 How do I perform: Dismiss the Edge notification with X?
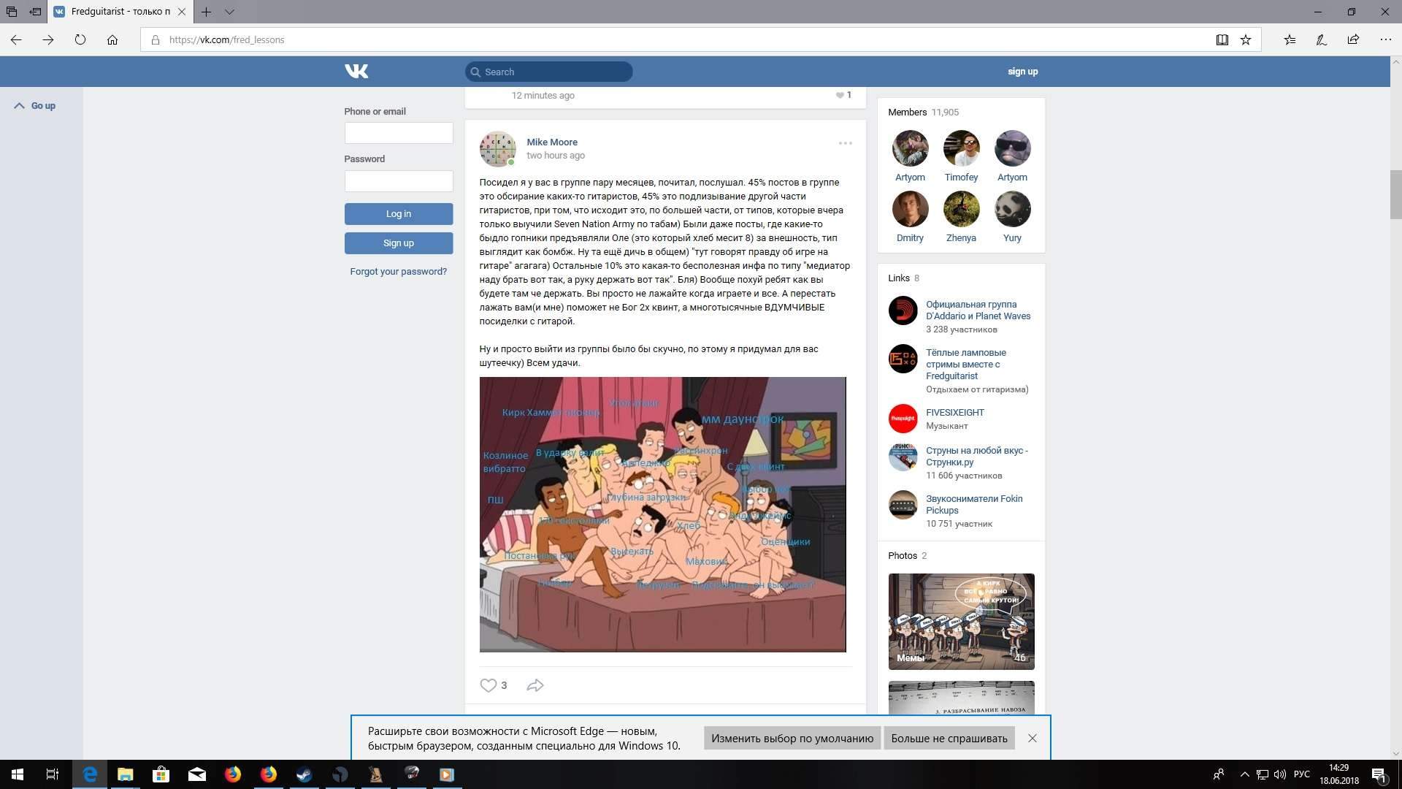coord(1032,738)
